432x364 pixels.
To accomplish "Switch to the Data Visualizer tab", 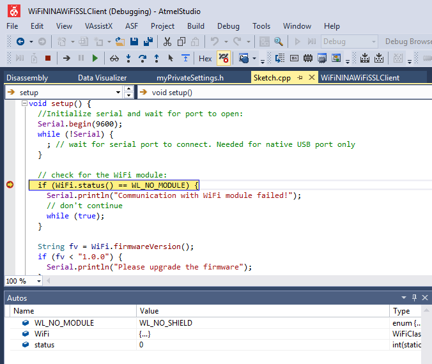I will 102,78.
